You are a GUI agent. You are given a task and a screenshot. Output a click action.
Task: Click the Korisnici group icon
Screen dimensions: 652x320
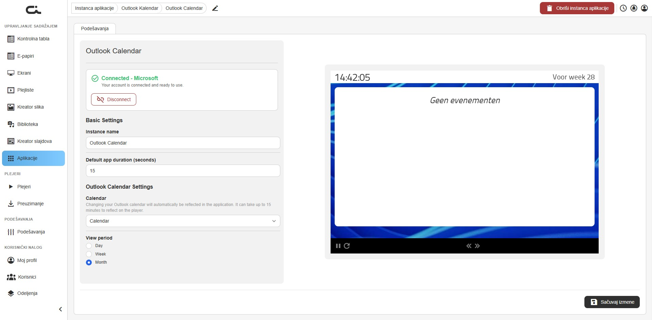11,277
